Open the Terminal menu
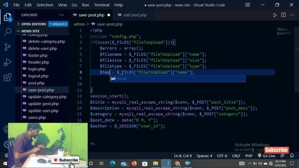The image size is (299, 168). [x=102, y=5]
